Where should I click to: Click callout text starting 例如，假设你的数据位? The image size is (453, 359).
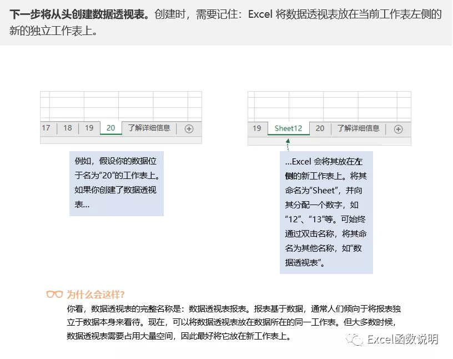pos(117,183)
